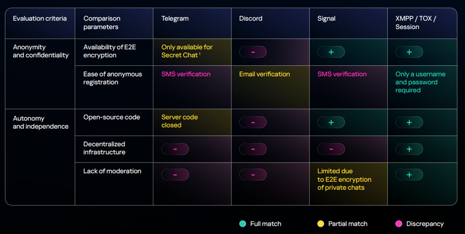Click the 'Anonymity and confidentiality' criteria label
This screenshot has width=465, height=234.
point(41,51)
